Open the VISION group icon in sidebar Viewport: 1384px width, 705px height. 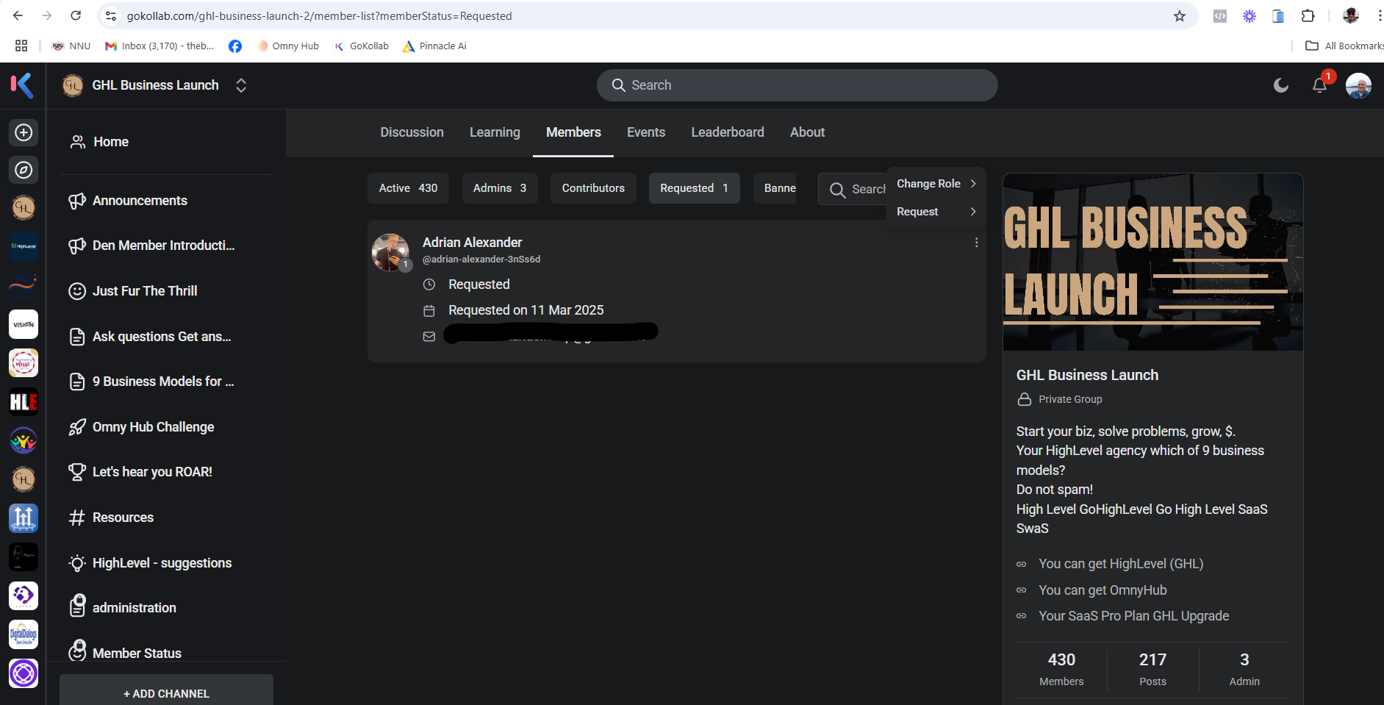(24, 324)
